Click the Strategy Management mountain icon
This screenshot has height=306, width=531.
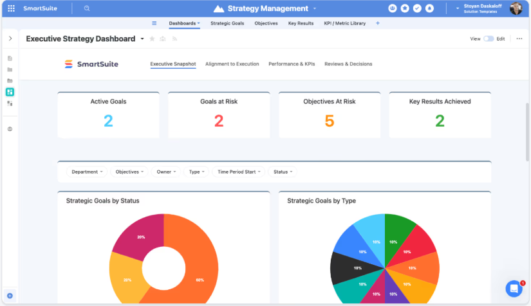pos(219,9)
